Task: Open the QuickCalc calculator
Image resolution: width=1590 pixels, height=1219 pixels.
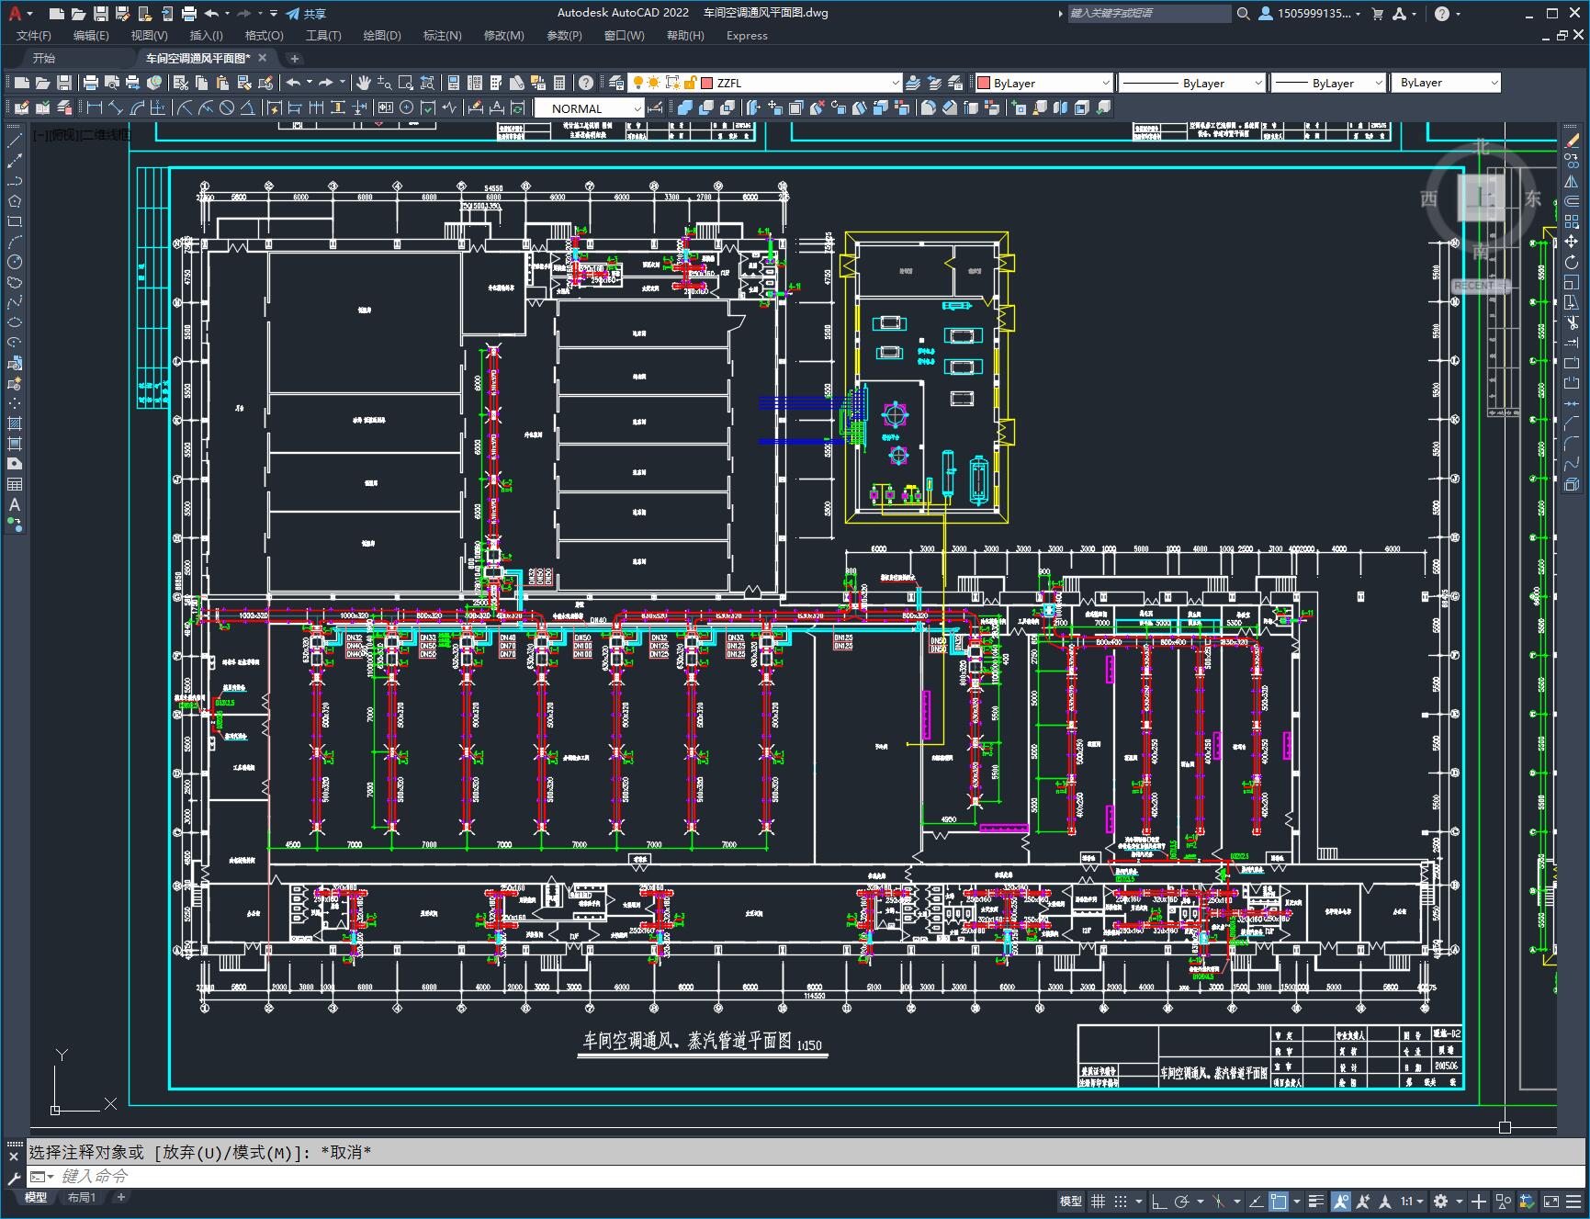Action: (x=560, y=83)
